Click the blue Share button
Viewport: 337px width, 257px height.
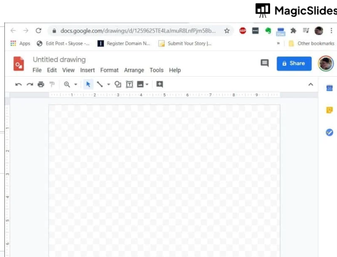(294, 63)
